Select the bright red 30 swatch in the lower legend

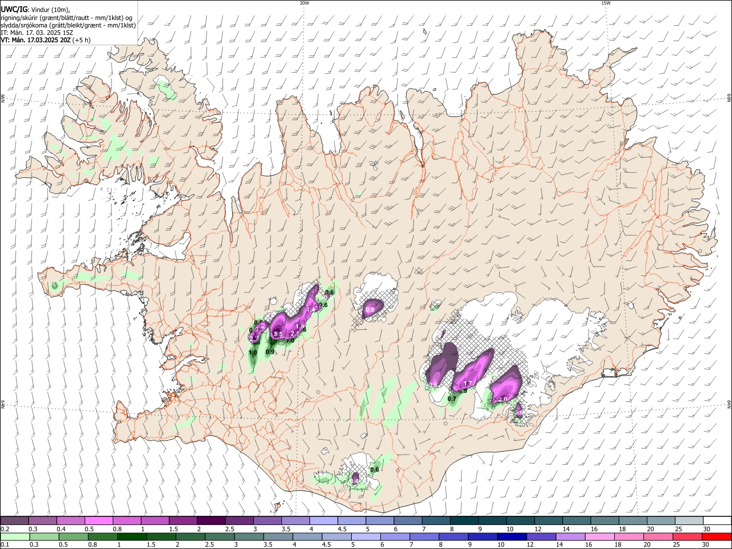[717, 536]
